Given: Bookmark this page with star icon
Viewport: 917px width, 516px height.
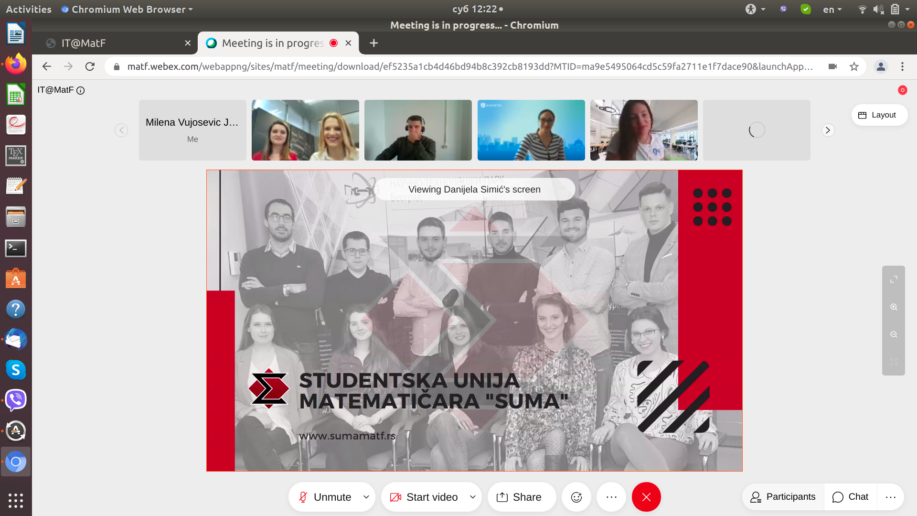Looking at the screenshot, I should 854,67.
